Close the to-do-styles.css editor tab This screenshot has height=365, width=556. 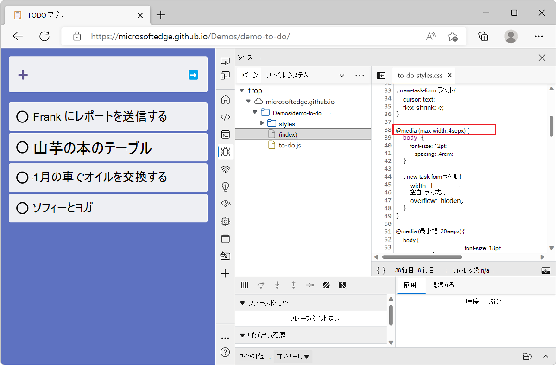click(x=449, y=75)
